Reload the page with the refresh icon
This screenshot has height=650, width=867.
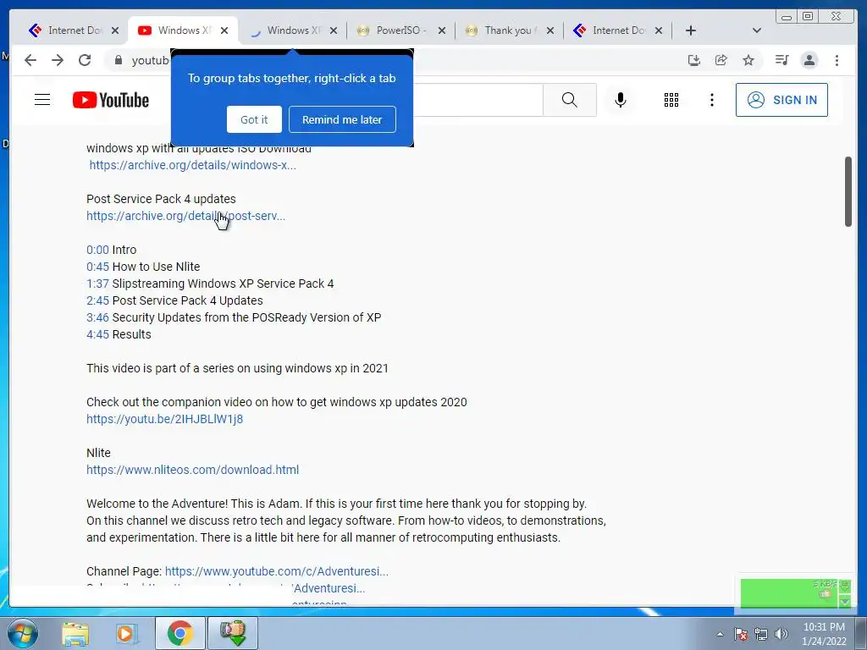85,60
